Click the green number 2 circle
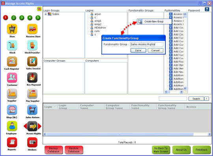The image size is (213, 156). [x=13, y=18]
